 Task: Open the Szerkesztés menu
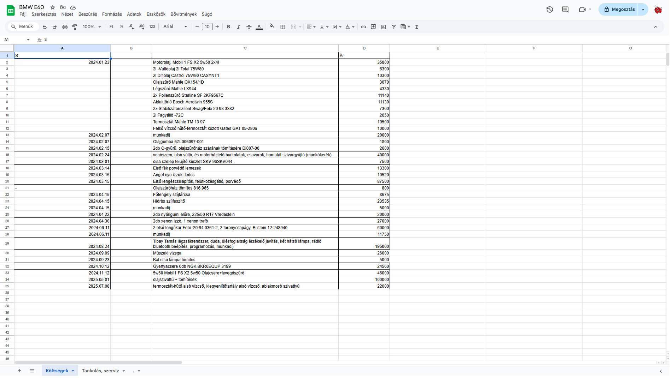(x=44, y=14)
